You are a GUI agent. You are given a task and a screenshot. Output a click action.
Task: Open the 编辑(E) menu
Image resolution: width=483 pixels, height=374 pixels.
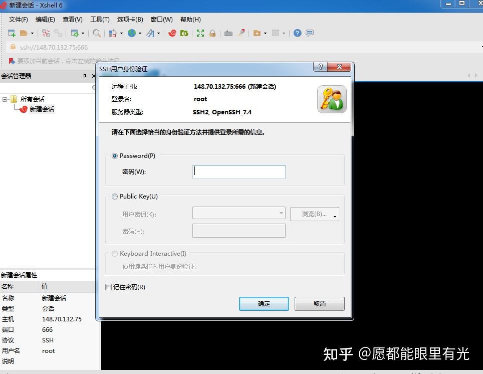pyautogui.click(x=45, y=20)
